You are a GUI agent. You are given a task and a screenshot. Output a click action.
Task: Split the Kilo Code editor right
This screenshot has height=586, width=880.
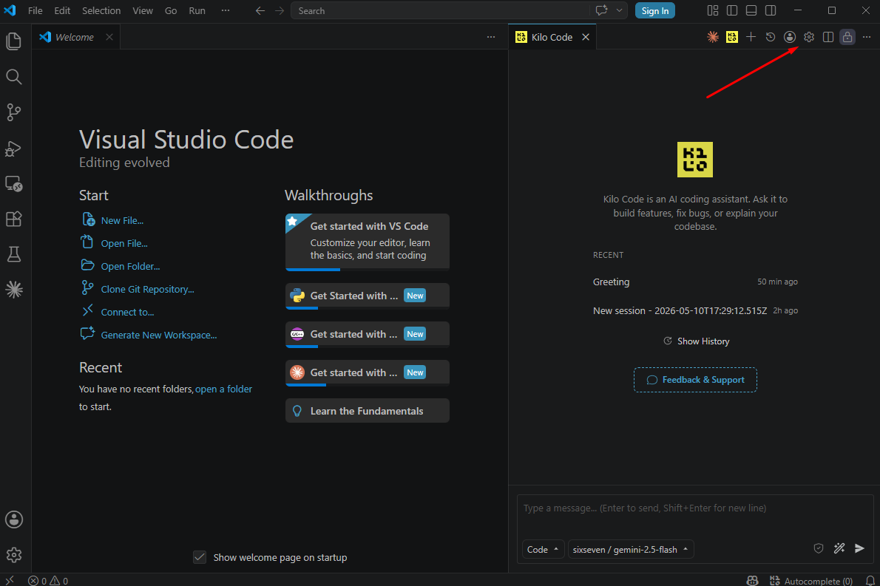click(x=828, y=37)
